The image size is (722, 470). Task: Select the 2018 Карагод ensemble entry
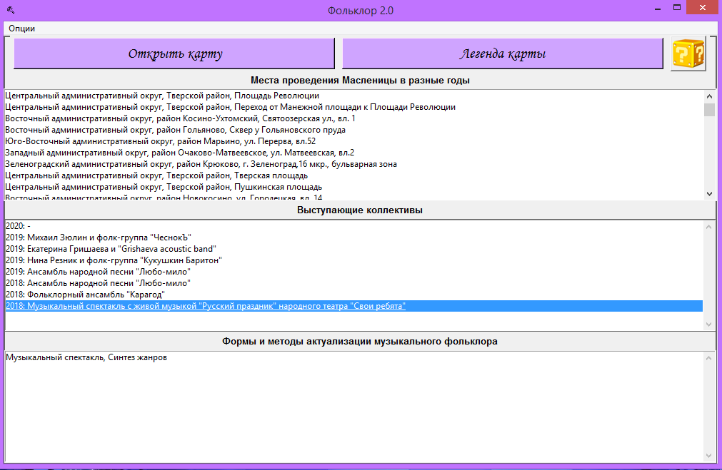(354, 295)
